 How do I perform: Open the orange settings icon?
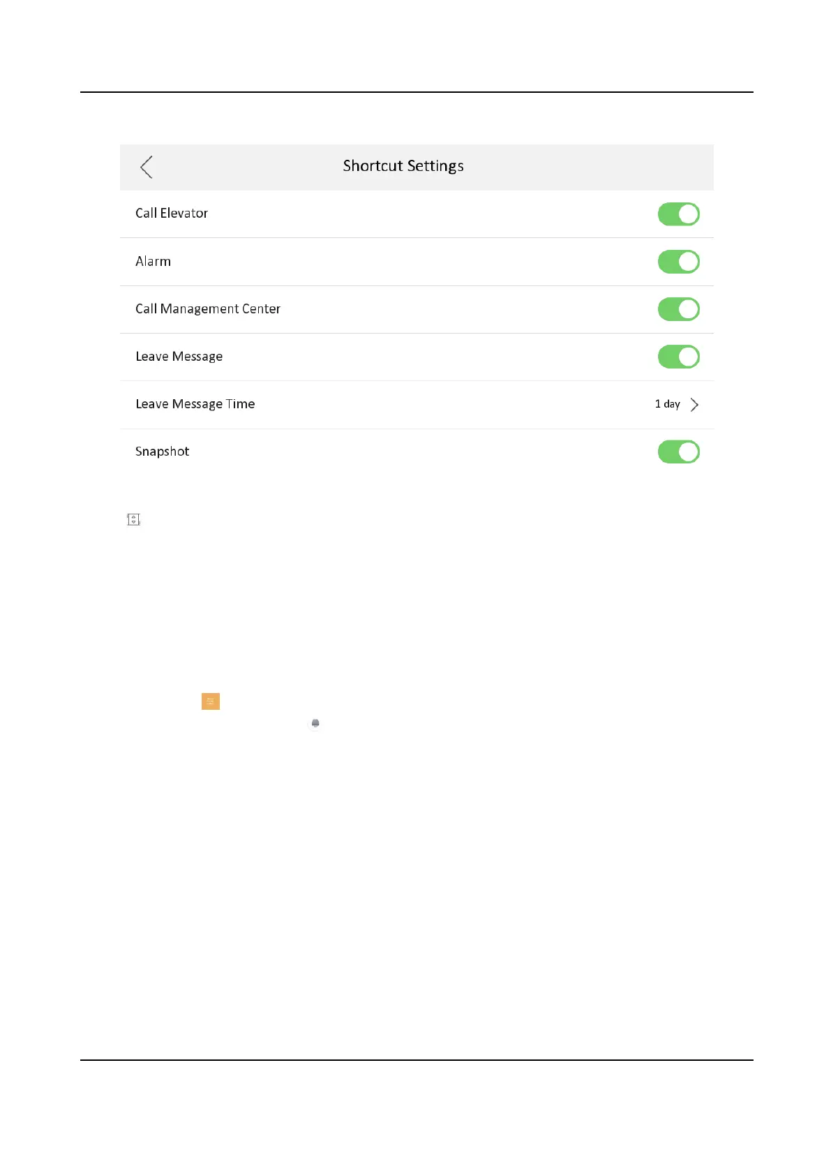point(211,701)
